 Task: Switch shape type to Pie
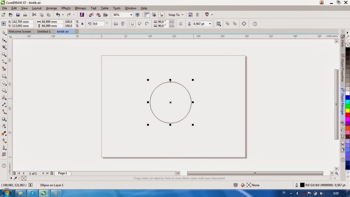point(140,24)
